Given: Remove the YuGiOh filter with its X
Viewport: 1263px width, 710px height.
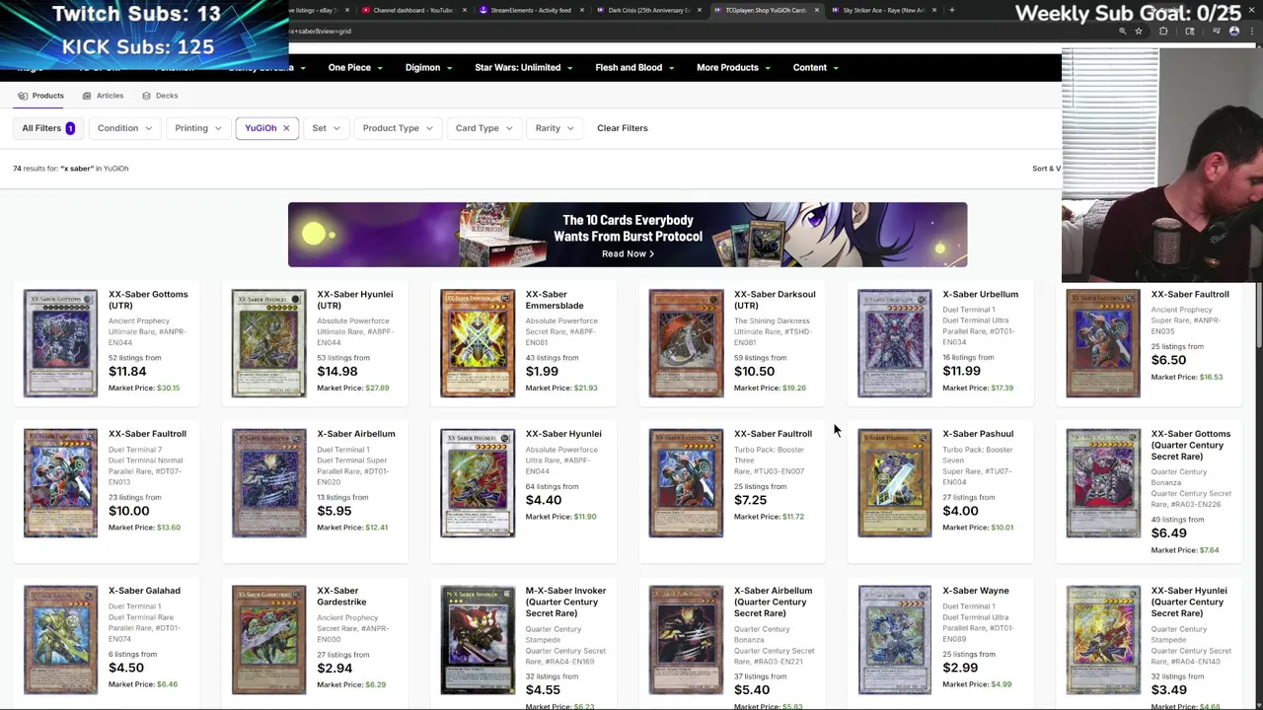Looking at the screenshot, I should coord(286,128).
